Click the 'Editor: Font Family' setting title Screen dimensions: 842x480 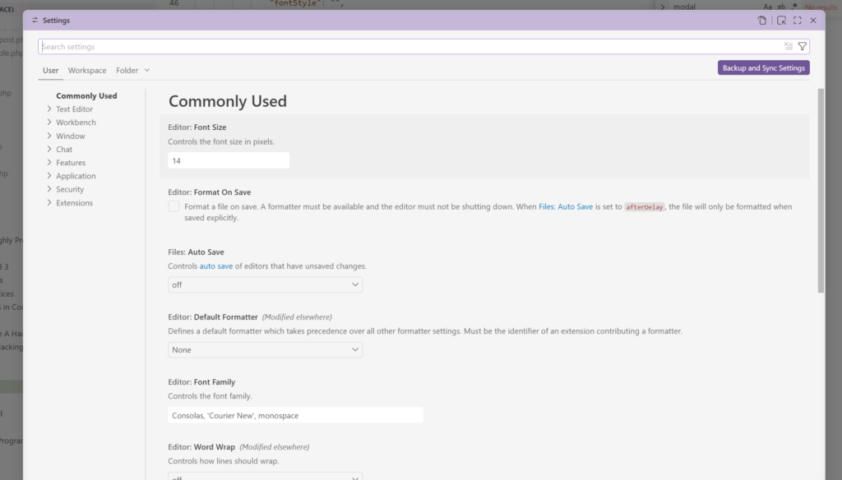(x=201, y=381)
